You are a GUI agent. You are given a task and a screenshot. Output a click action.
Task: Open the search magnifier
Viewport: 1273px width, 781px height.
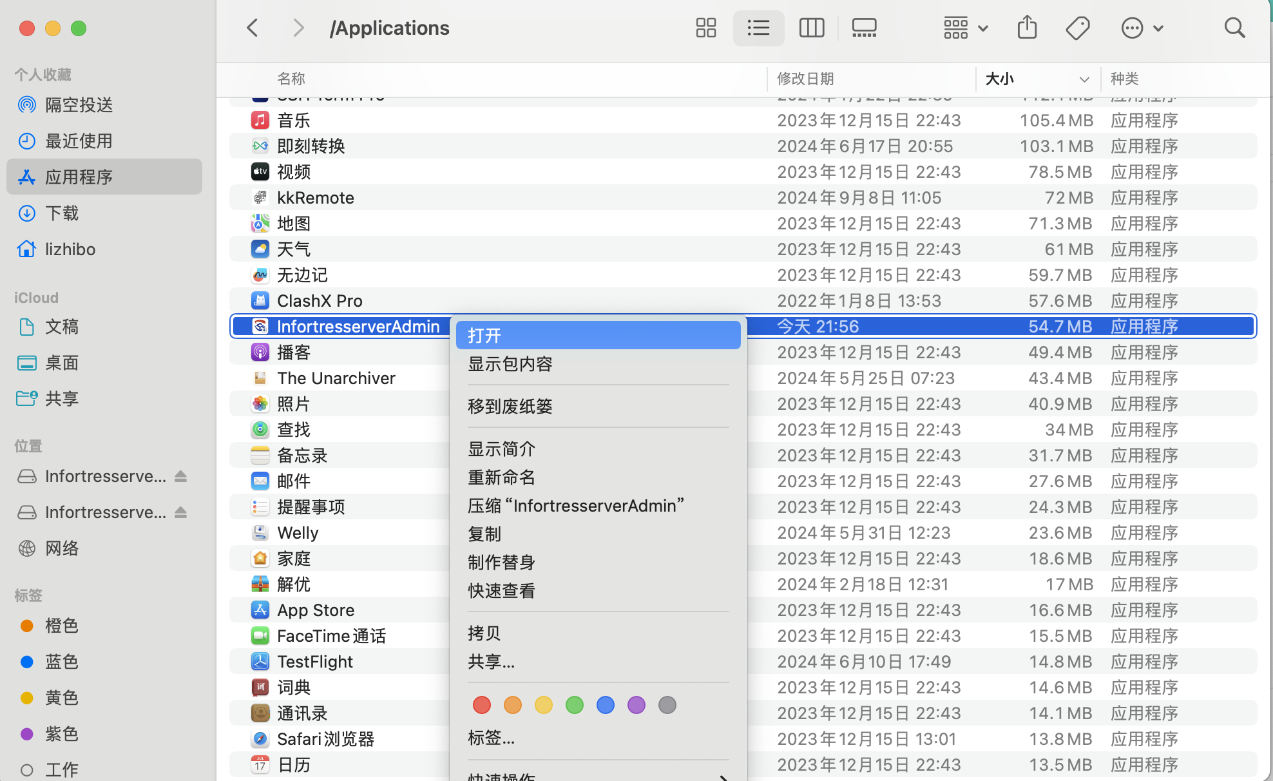(x=1234, y=28)
